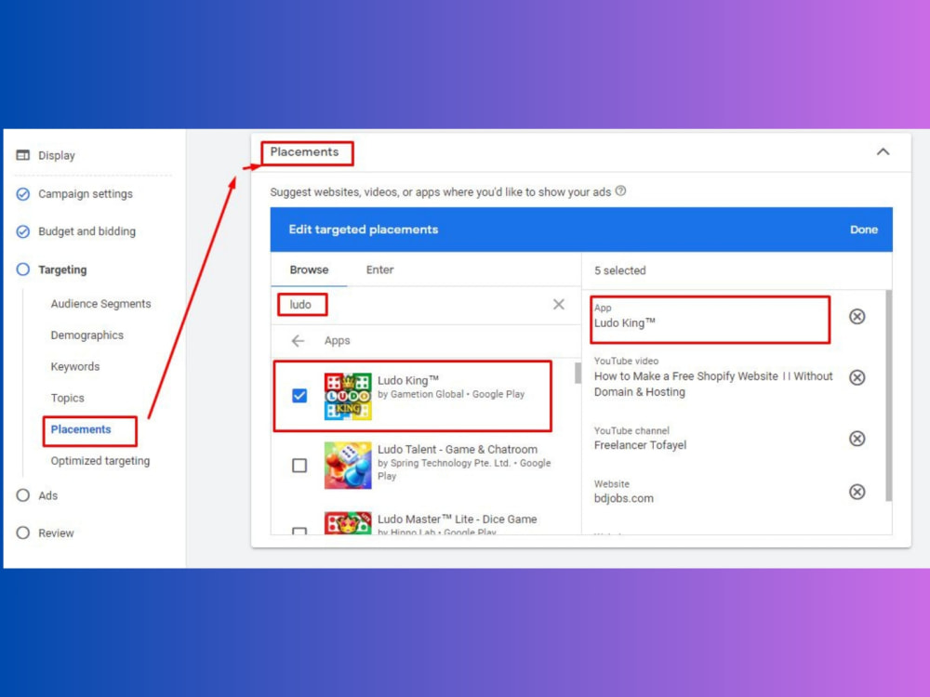
Task: Open Keywords in the sidebar
Action: 75,366
